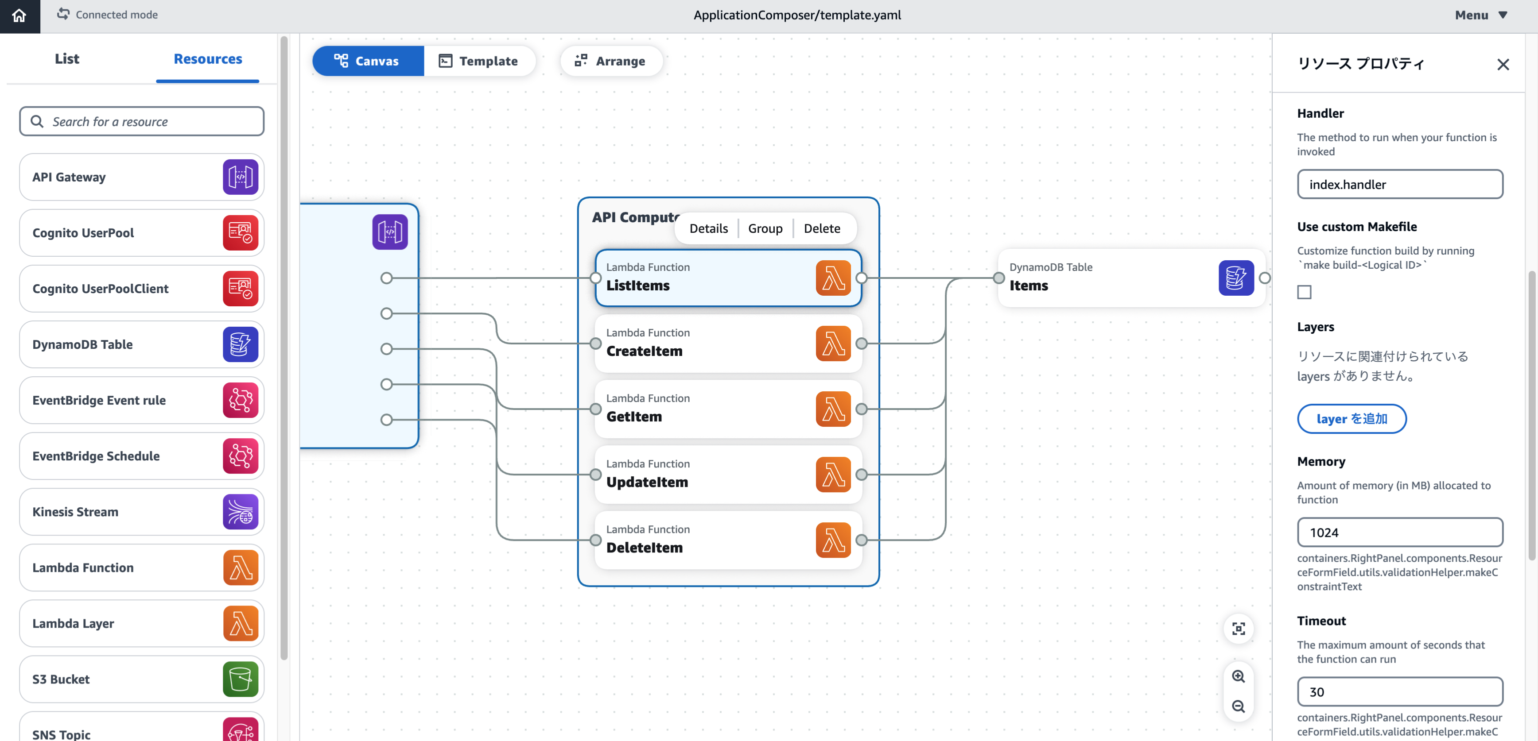The height and width of the screenshot is (741, 1538).
Task: Switch to the Resources tab
Action: pos(208,58)
